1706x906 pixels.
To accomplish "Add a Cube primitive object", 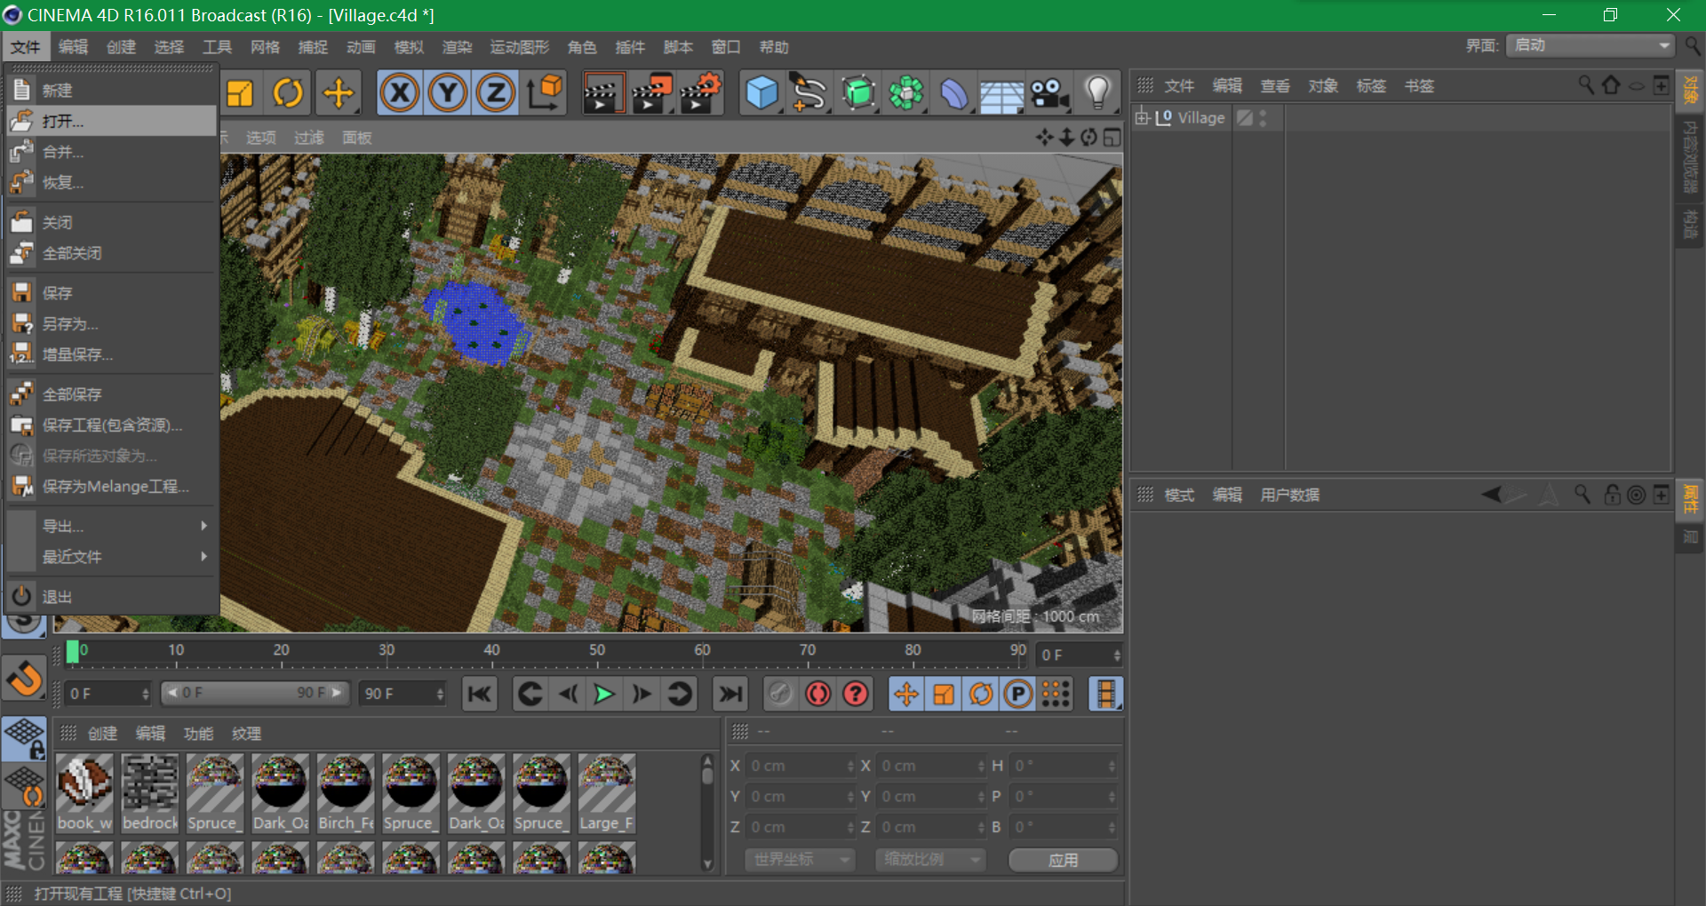I will [761, 93].
